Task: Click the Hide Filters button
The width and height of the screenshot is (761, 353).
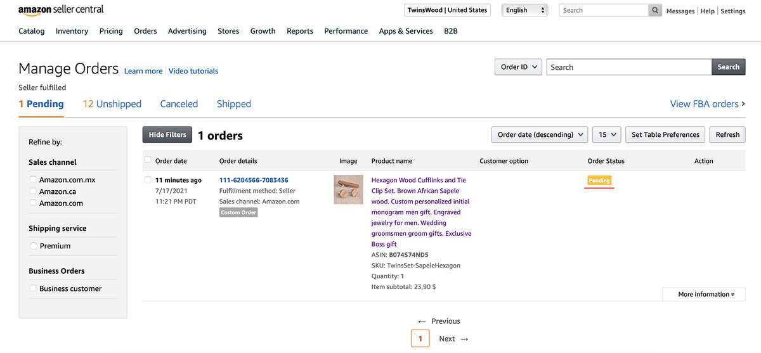Action: (167, 134)
